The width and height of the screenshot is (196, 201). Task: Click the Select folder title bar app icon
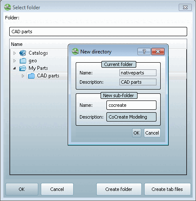(8, 7)
